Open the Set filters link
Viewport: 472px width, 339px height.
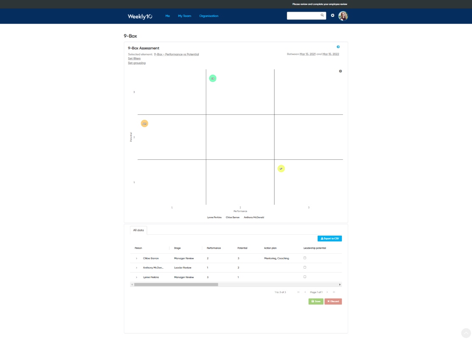134,58
